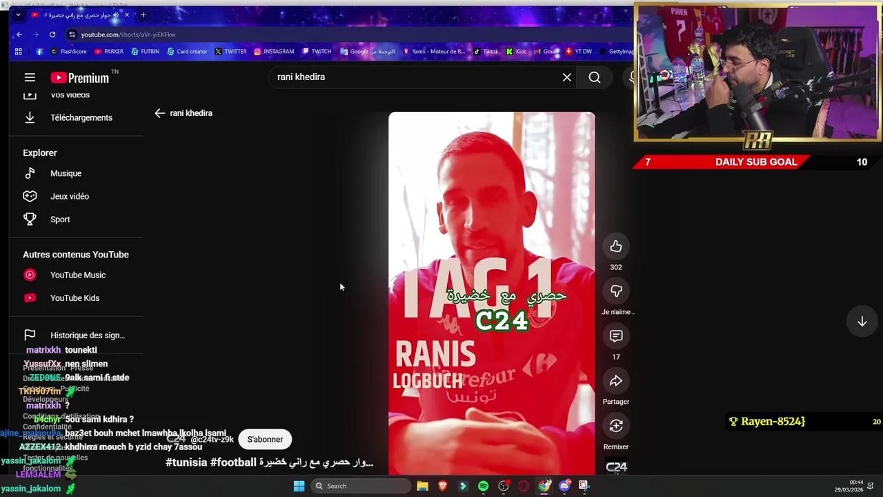Launch YouTube Kids from the sidebar

pyautogui.click(x=76, y=298)
